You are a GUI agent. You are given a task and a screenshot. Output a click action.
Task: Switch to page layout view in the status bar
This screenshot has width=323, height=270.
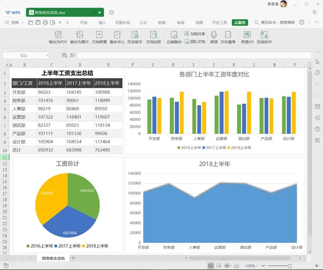pos(219,265)
